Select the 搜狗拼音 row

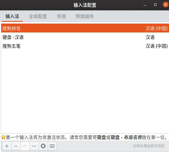tap(85, 28)
